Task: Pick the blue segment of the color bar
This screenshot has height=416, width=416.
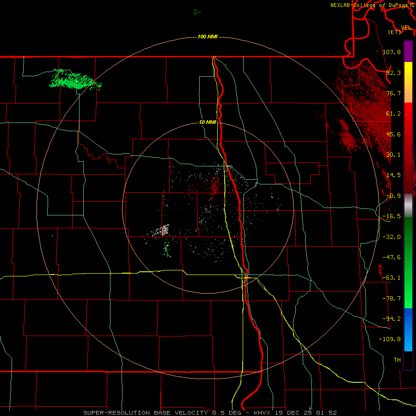Action: (408, 330)
